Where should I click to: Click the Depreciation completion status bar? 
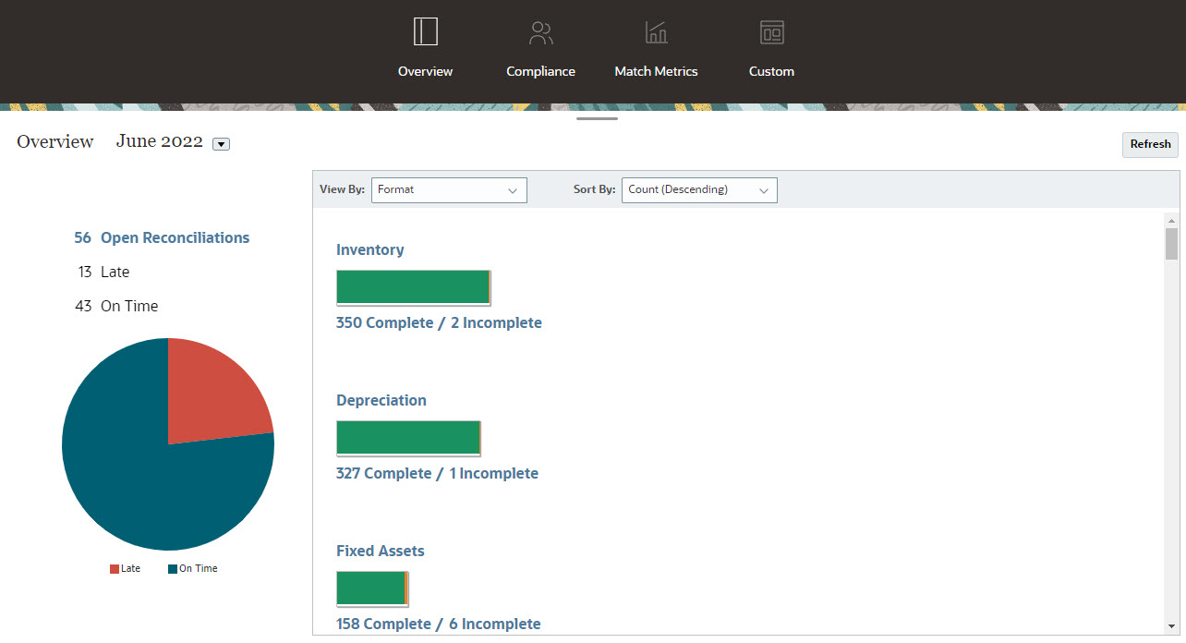[x=408, y=437]
